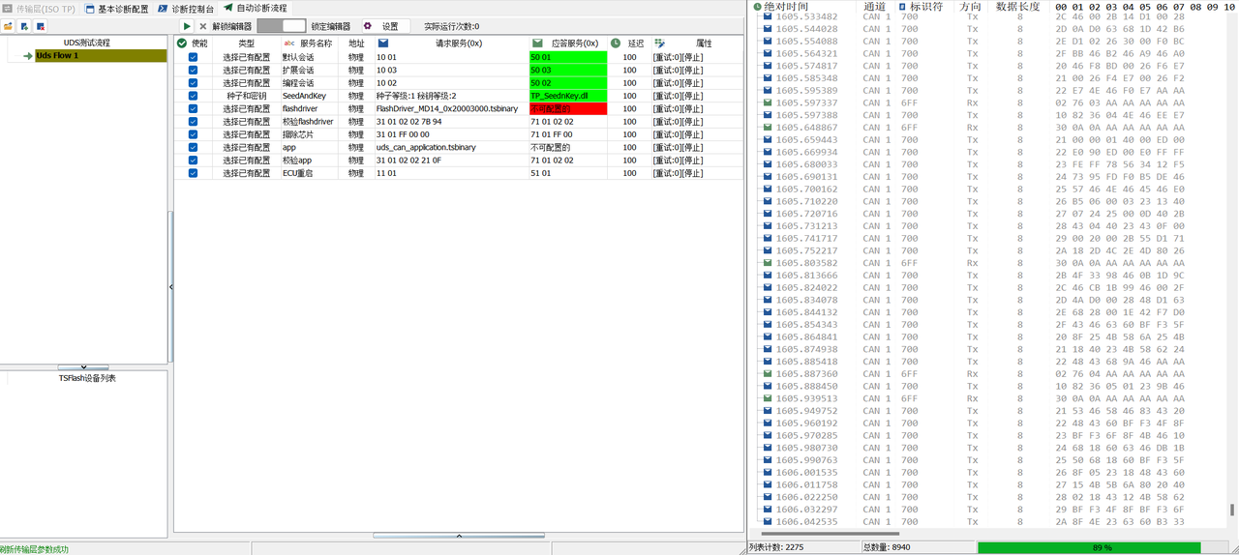This screenshot has width=1239, height=555.
Task: Uncheck the SeedAndKey enable checkbox
Action: pyautogui.click(x=194, y=96)
